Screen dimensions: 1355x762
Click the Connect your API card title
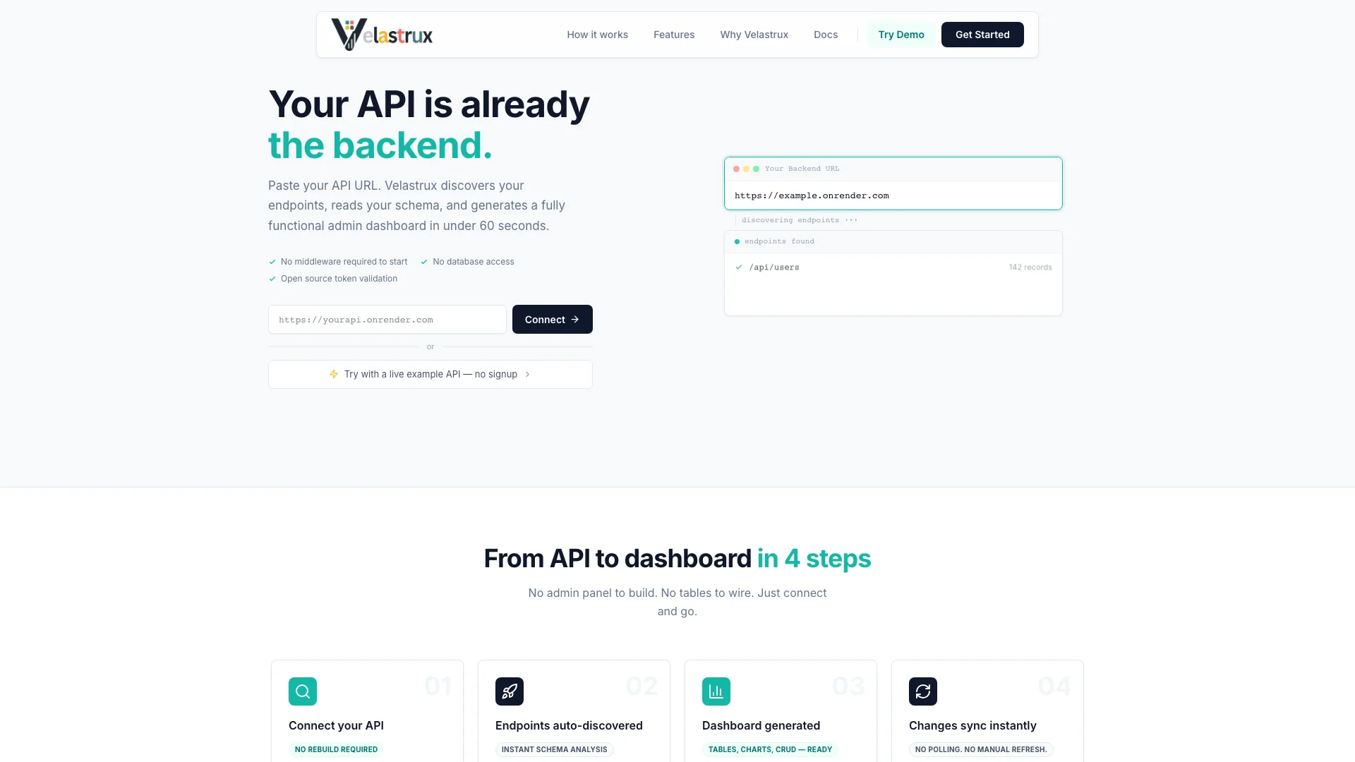tap(336, 725)
